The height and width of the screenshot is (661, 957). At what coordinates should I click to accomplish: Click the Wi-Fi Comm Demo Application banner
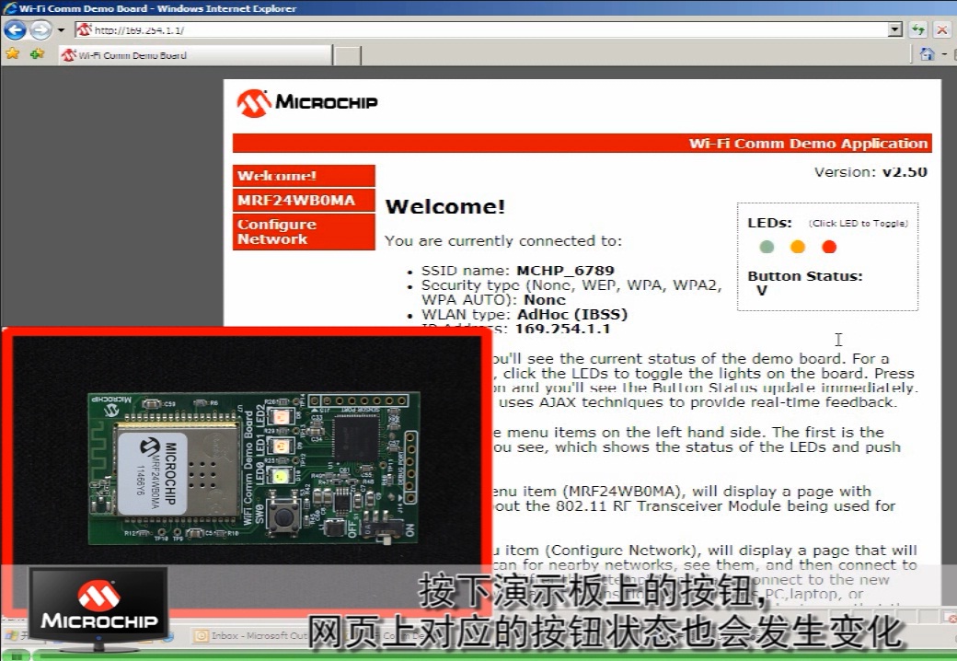pyautogui.click(x=582, y=144)
